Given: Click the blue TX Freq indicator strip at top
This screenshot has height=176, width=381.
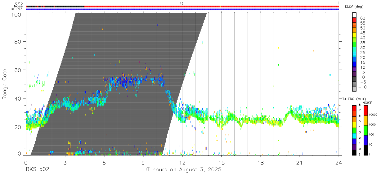Looking at the screenshot, I should point(182,9).
